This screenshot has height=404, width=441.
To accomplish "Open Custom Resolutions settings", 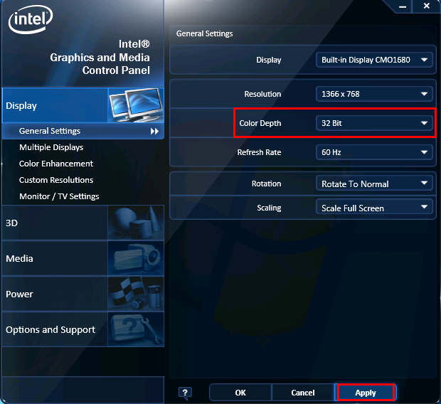I will pyautogui.click(x=56, y=180).
